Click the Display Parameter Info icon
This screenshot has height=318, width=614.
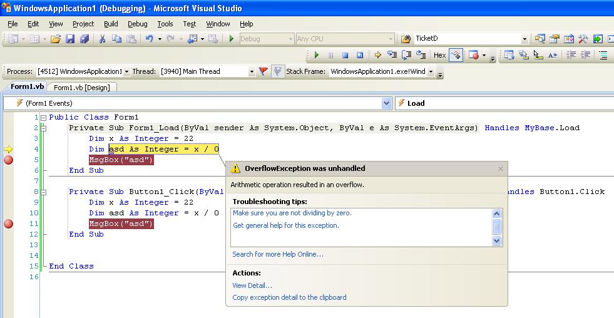pyautogui.click(x=523, y=55)
